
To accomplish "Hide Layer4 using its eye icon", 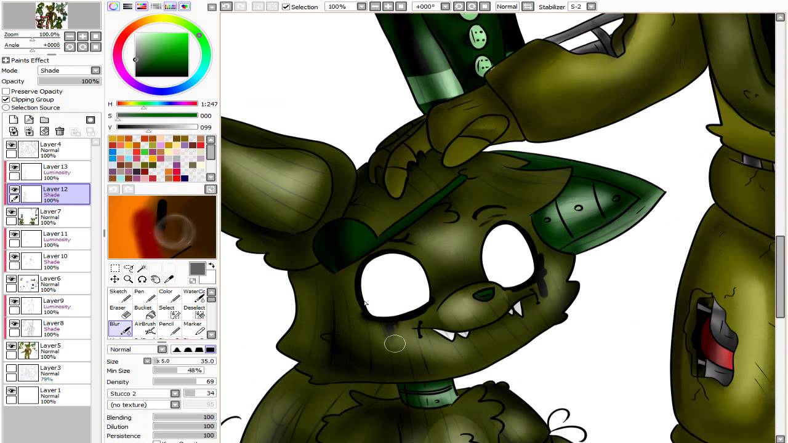I will click(x=11, y=145).
